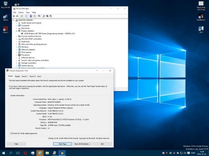Screen dimensions: 209x156
Task: Expand Human Interface Devices node
Action: [17, 36]
